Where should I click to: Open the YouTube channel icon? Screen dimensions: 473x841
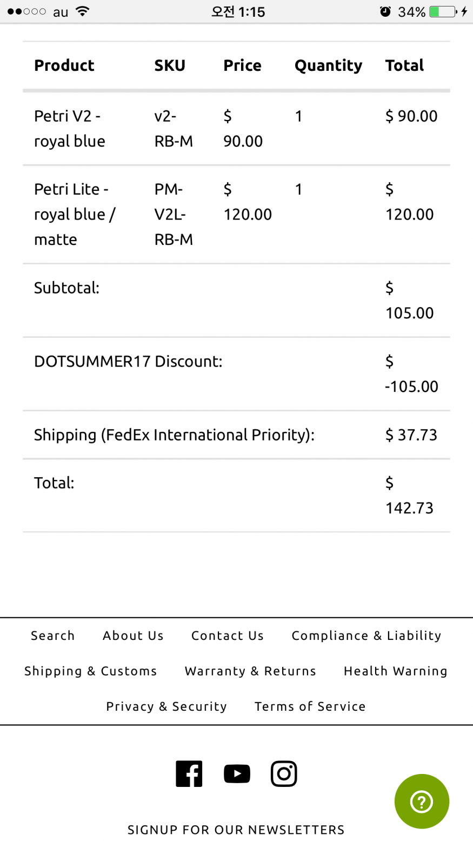coord(237,773)
